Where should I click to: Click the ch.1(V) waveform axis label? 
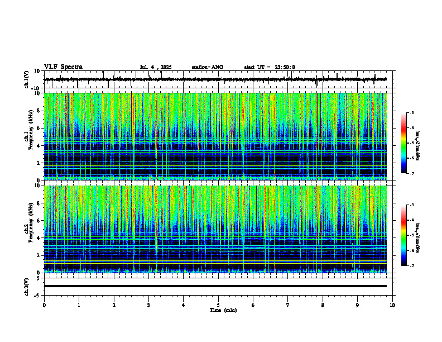27,79
